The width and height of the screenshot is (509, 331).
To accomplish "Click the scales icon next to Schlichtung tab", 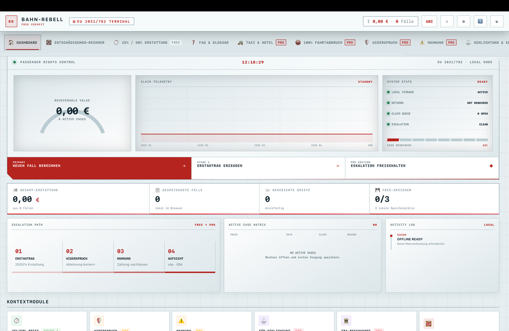I will point(468,42).
